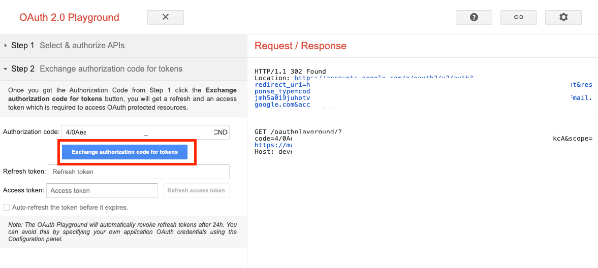Focus the Authorization code input field
Screen dimensions: 598x268
145,132
